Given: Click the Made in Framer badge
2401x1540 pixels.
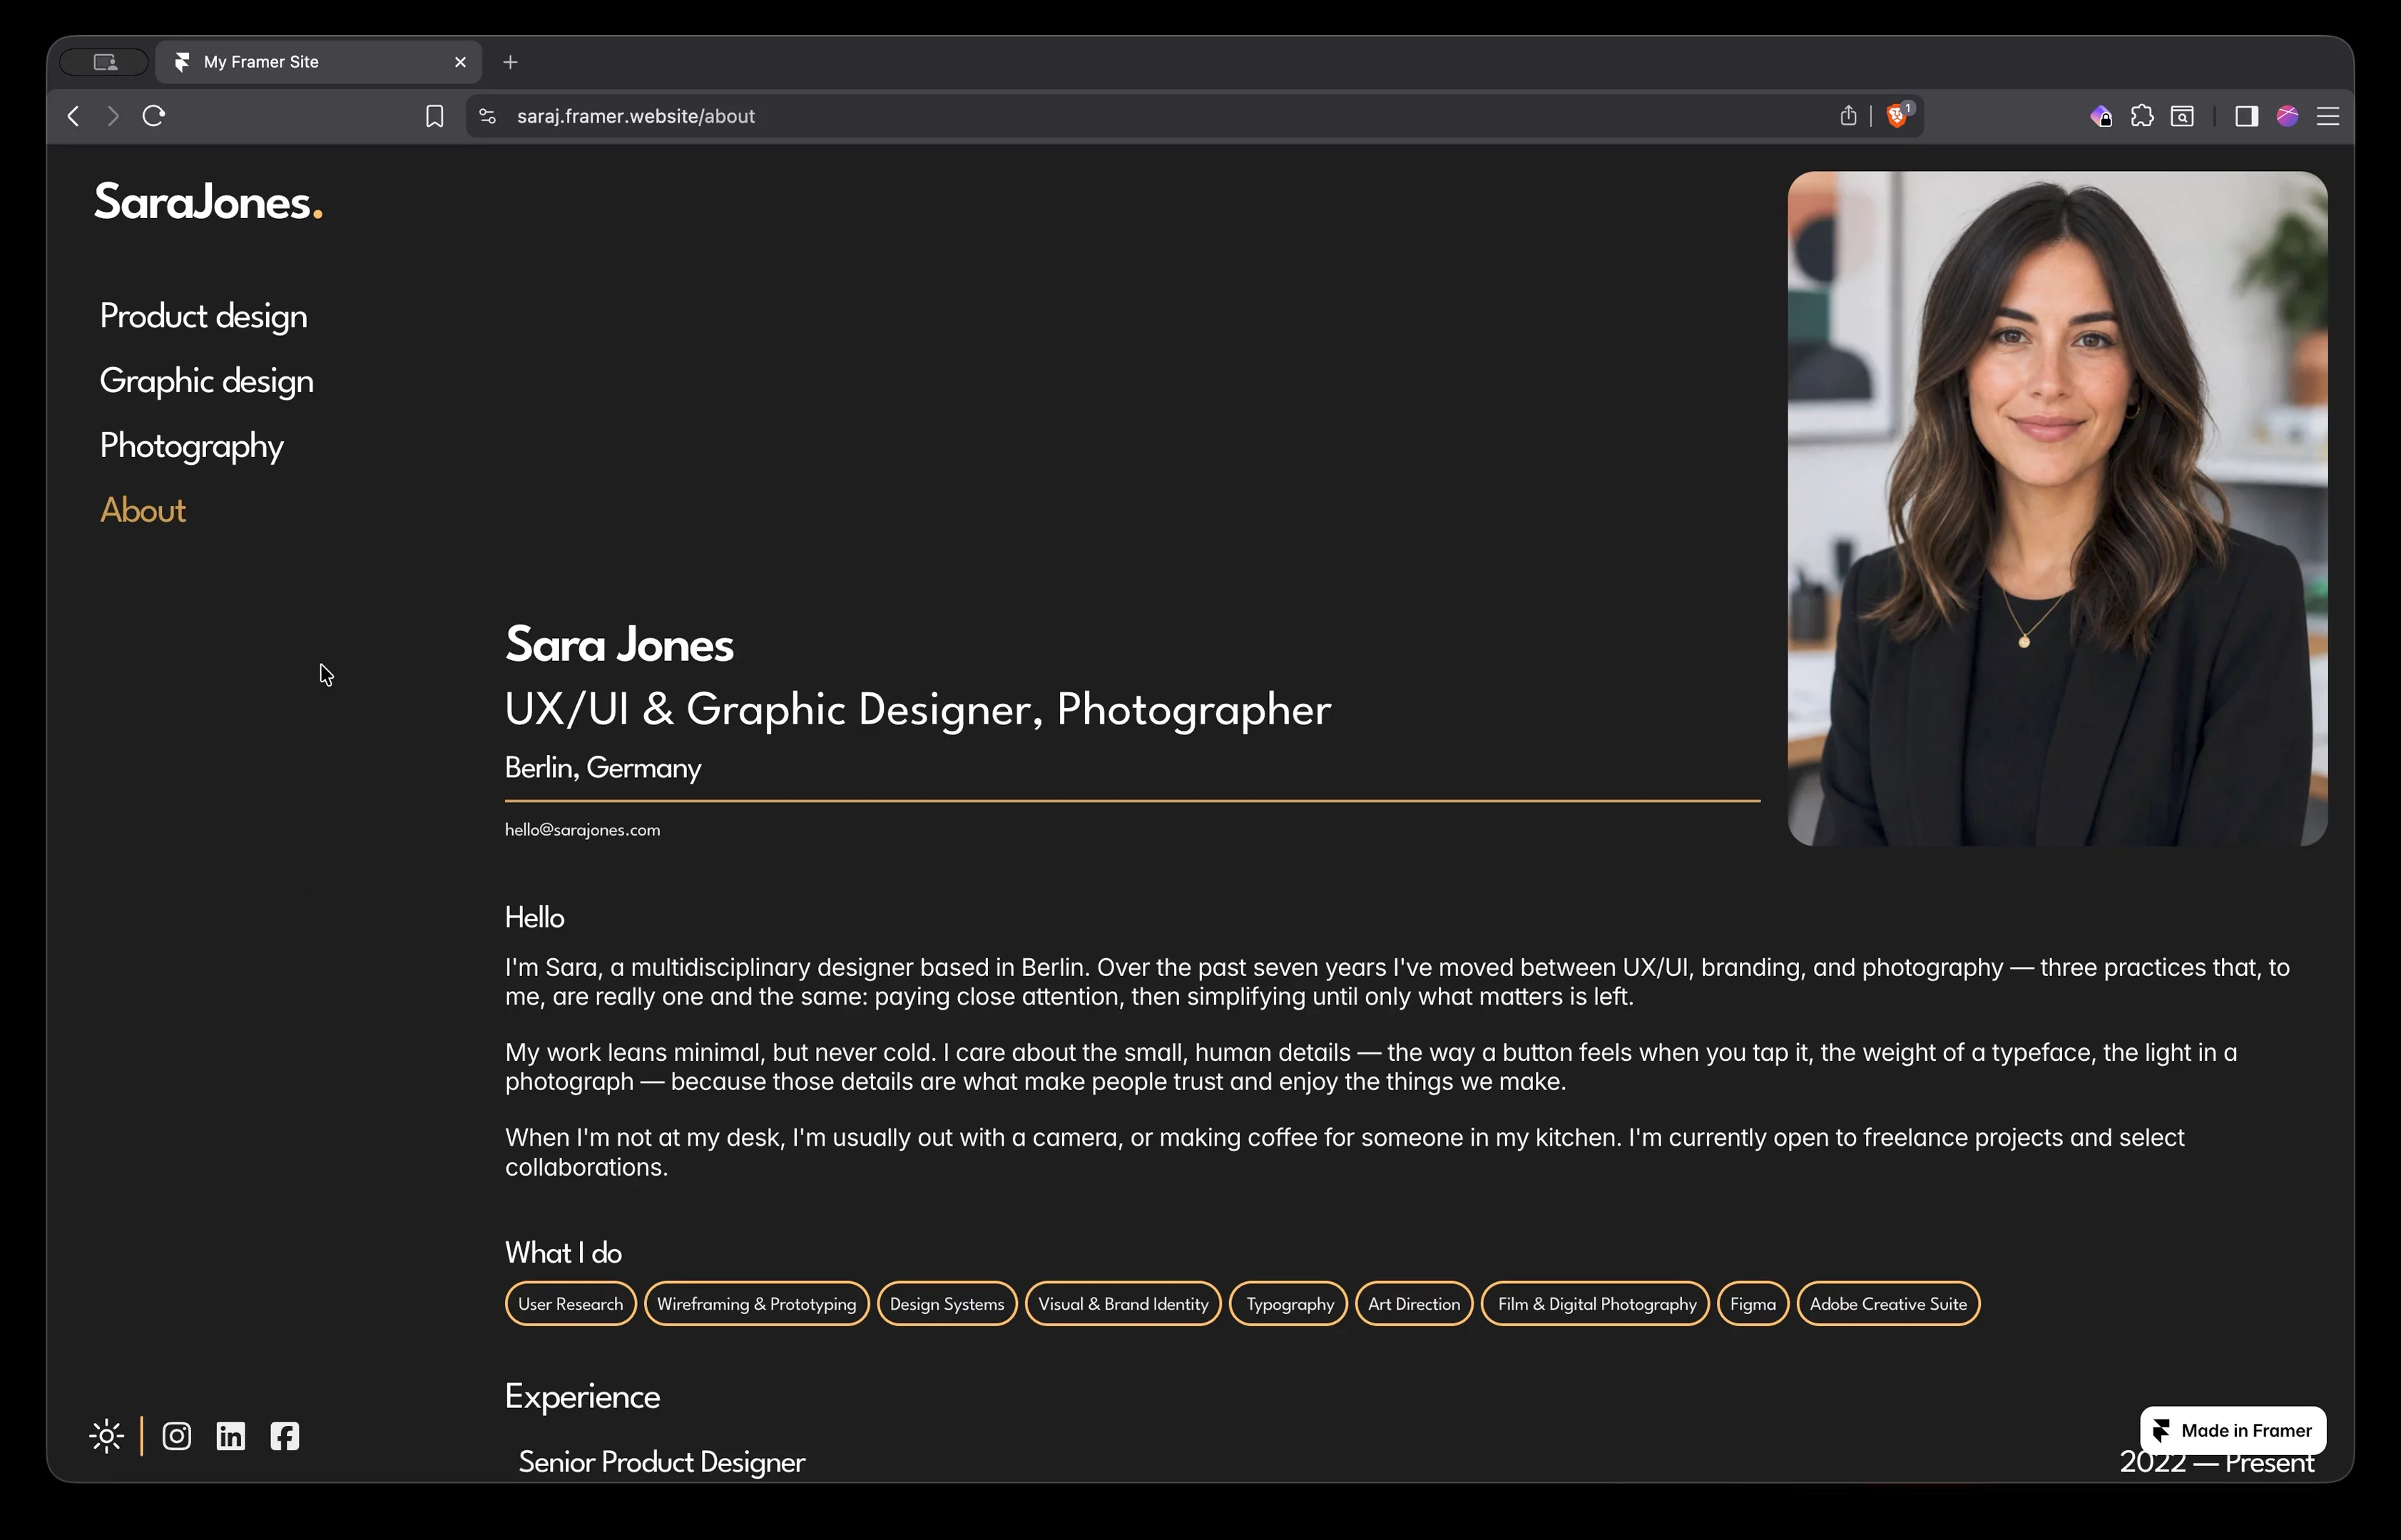Looking at the screenshot, I should point(2233,1430).
